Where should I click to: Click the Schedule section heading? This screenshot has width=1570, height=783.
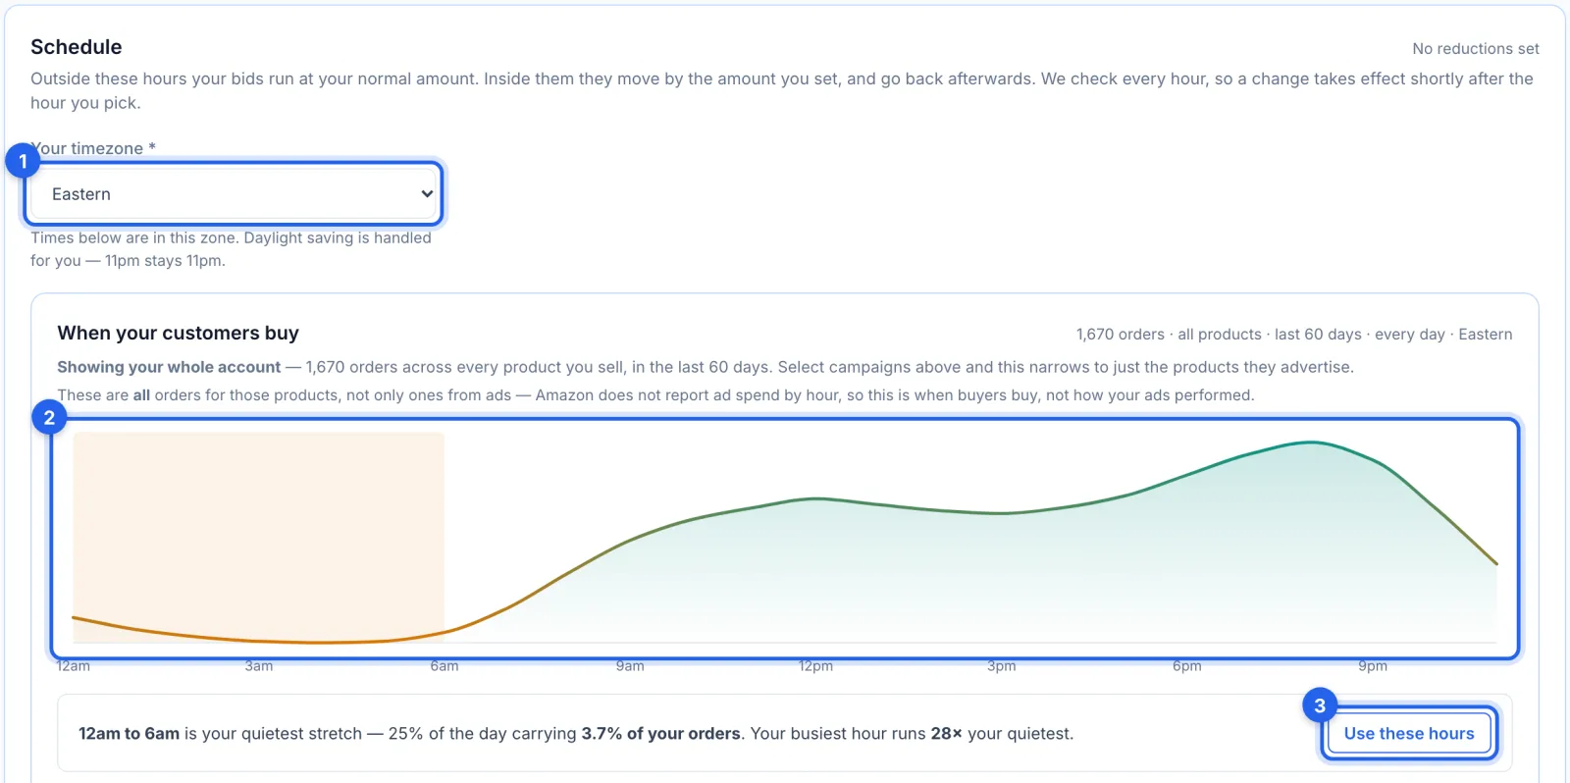[x=77, y=47]
